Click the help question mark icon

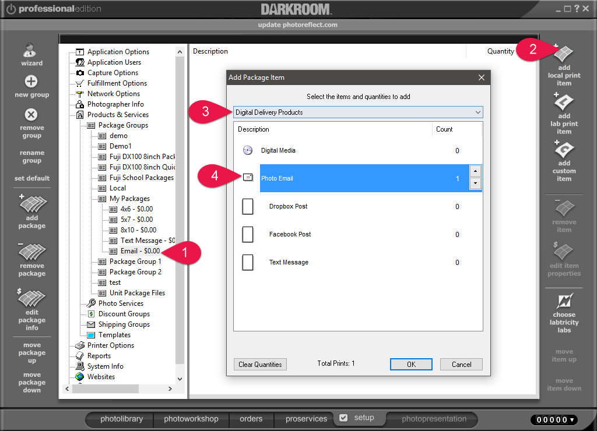577,8
